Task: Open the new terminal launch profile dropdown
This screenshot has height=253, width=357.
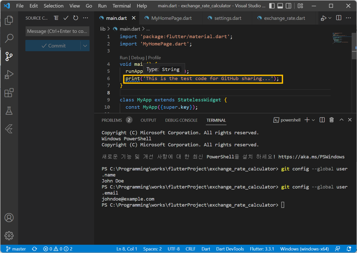Action: 313,120
